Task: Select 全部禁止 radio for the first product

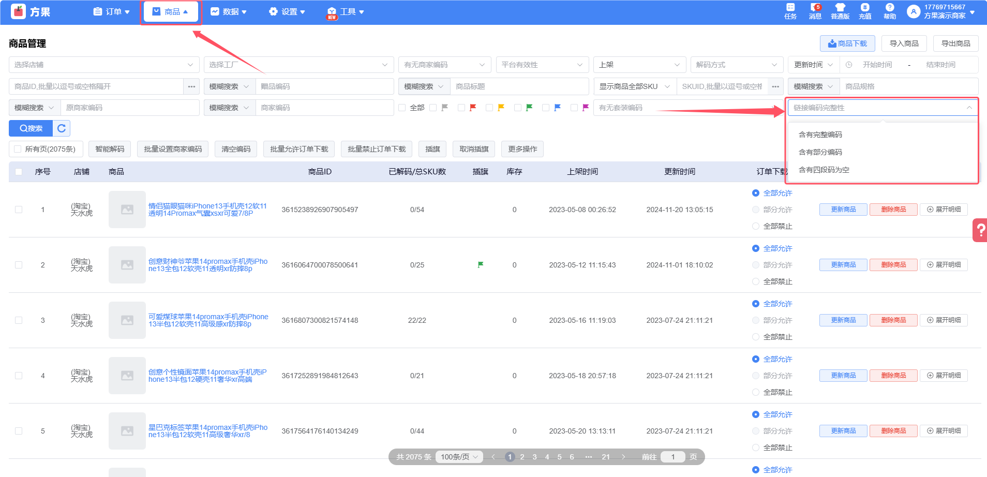Action: pos(756,226)
